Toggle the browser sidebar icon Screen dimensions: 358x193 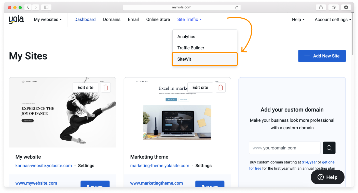46,7
